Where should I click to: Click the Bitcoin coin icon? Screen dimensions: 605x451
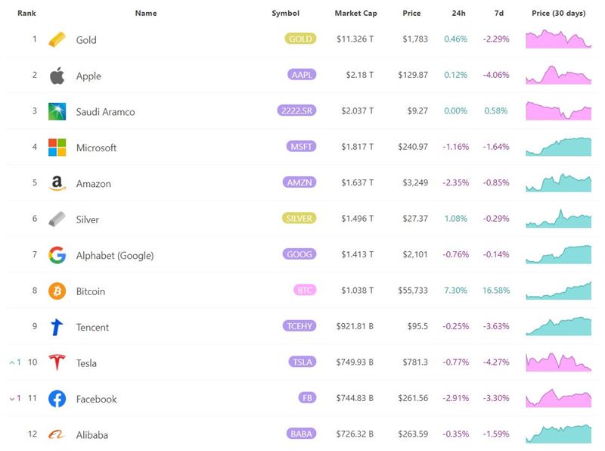click(57, 291)
